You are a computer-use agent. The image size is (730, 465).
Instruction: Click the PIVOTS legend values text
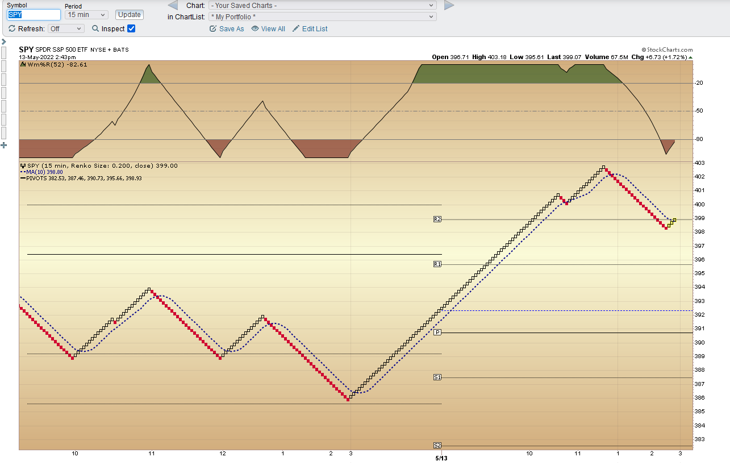84,178
